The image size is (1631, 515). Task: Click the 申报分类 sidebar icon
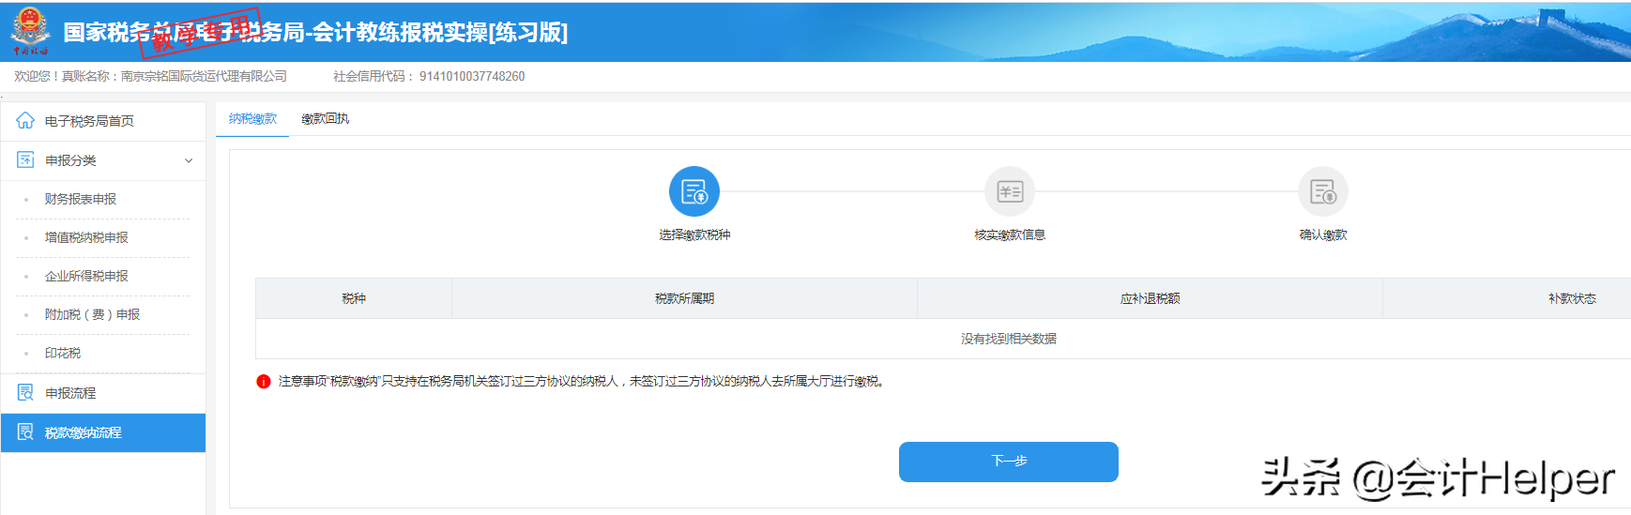25,160
